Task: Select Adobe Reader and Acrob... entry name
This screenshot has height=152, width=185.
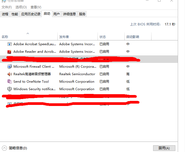Action: coord(35,52)
